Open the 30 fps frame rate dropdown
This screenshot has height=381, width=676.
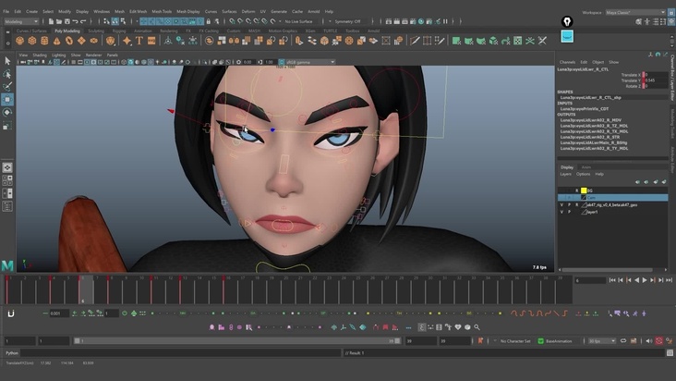coord(603,341)
